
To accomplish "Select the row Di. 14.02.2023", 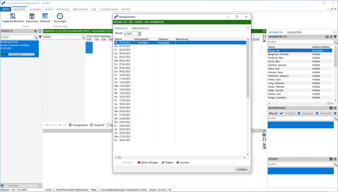I will pyautogui.click(x=180, y=90).
